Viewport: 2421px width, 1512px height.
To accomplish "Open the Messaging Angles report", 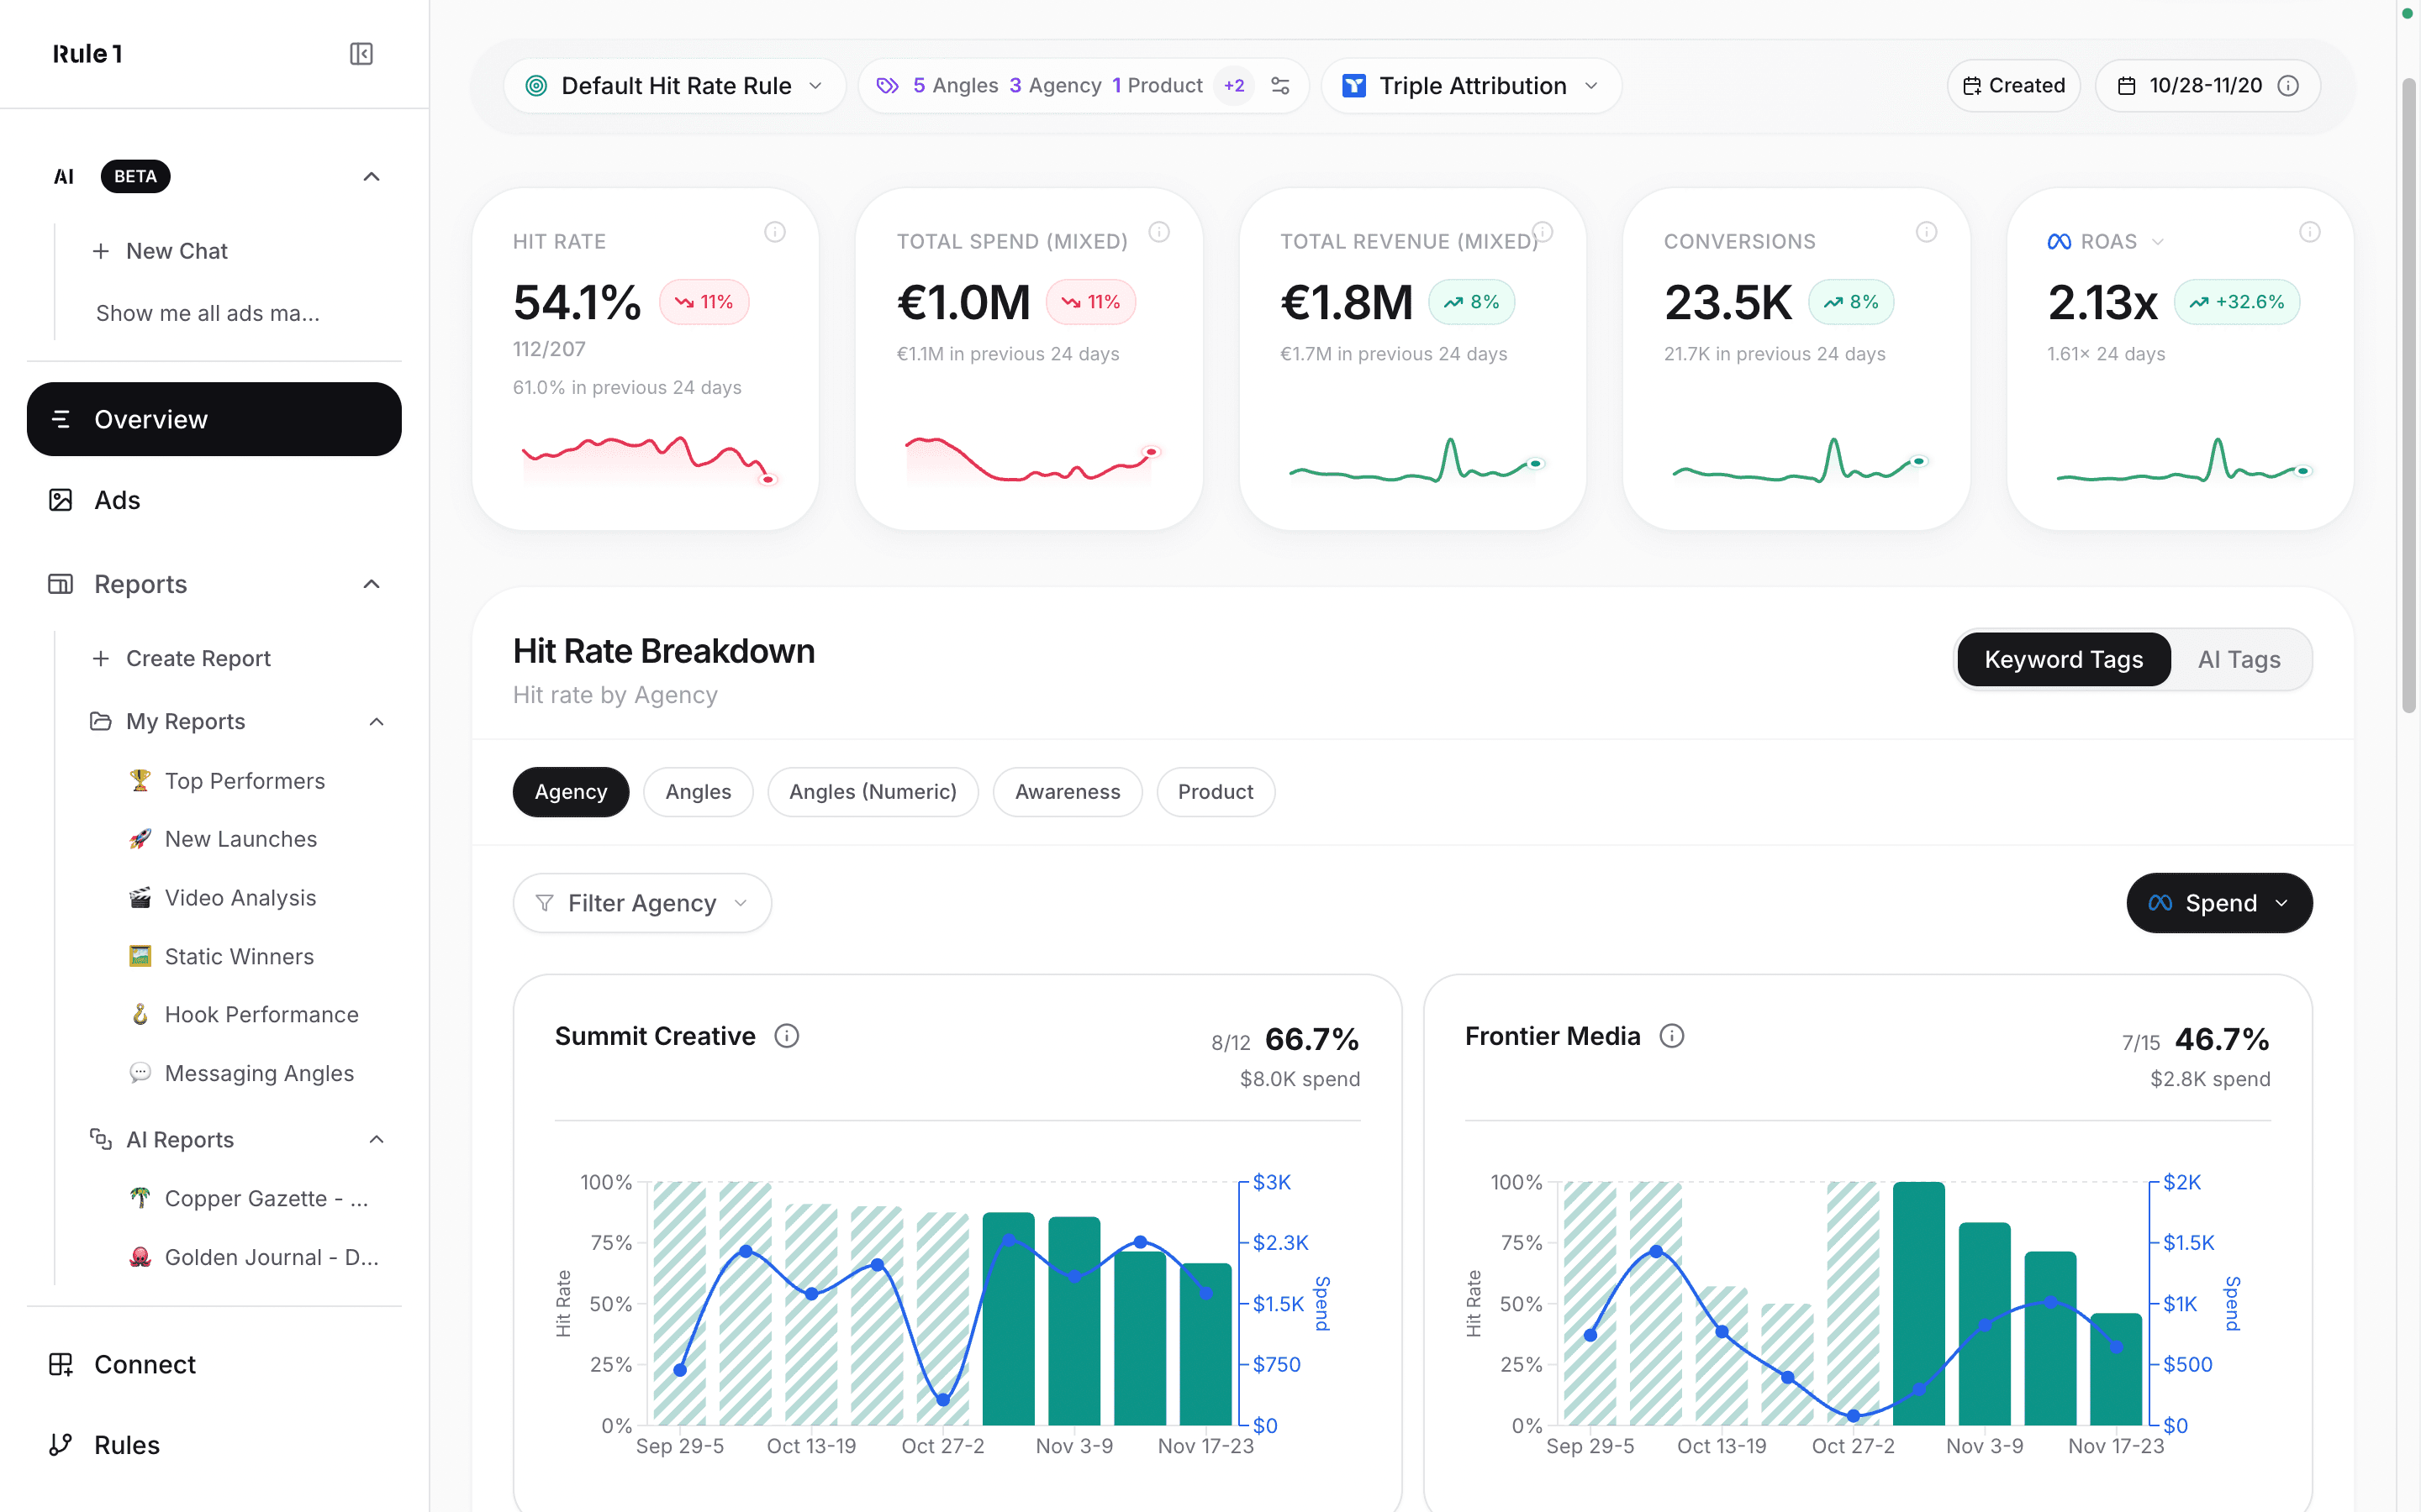I will coord(259,1073).
